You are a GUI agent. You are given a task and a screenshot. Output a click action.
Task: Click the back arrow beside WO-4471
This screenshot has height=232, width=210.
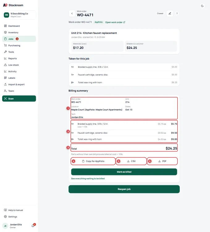point(72,14)
